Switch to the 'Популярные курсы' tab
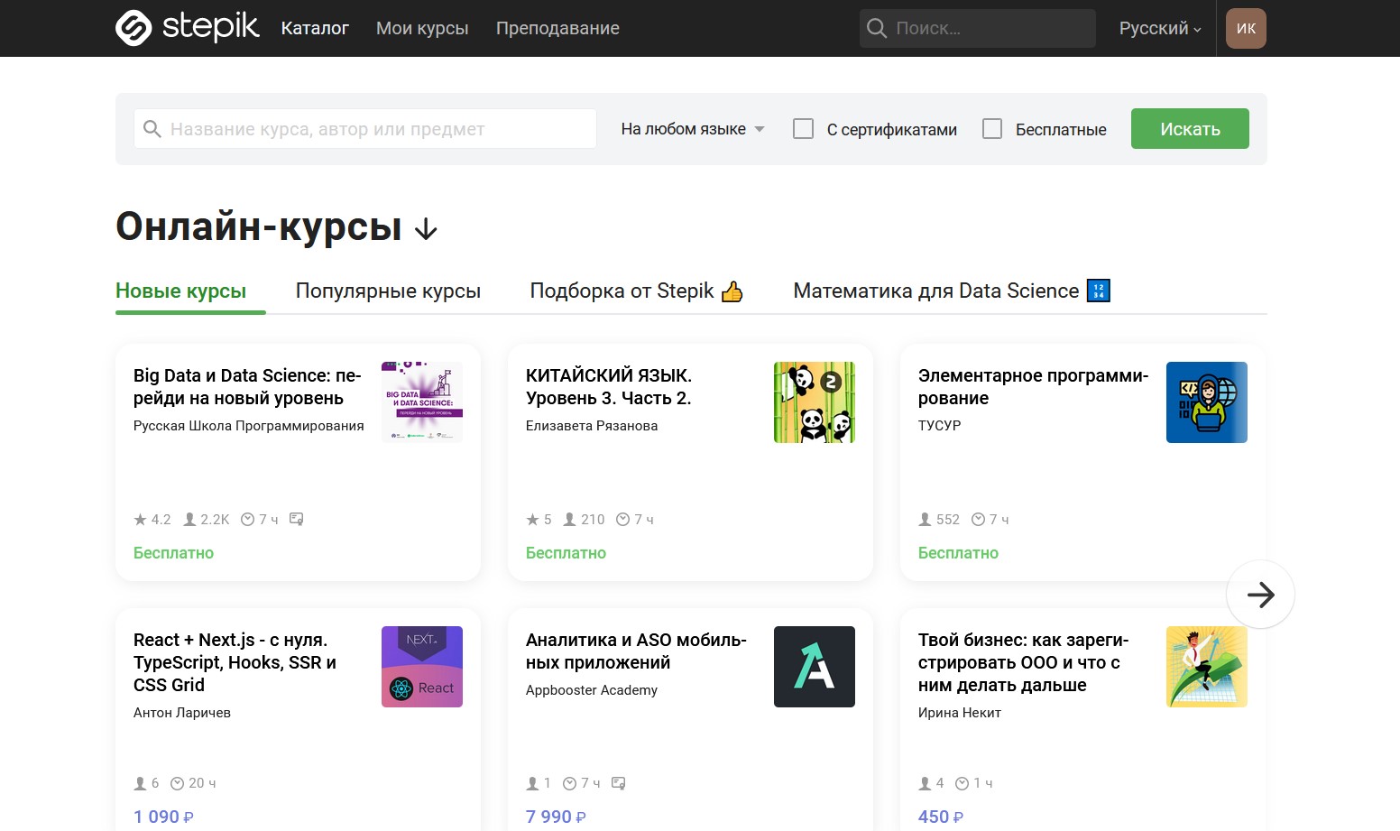 pos(388,291)
